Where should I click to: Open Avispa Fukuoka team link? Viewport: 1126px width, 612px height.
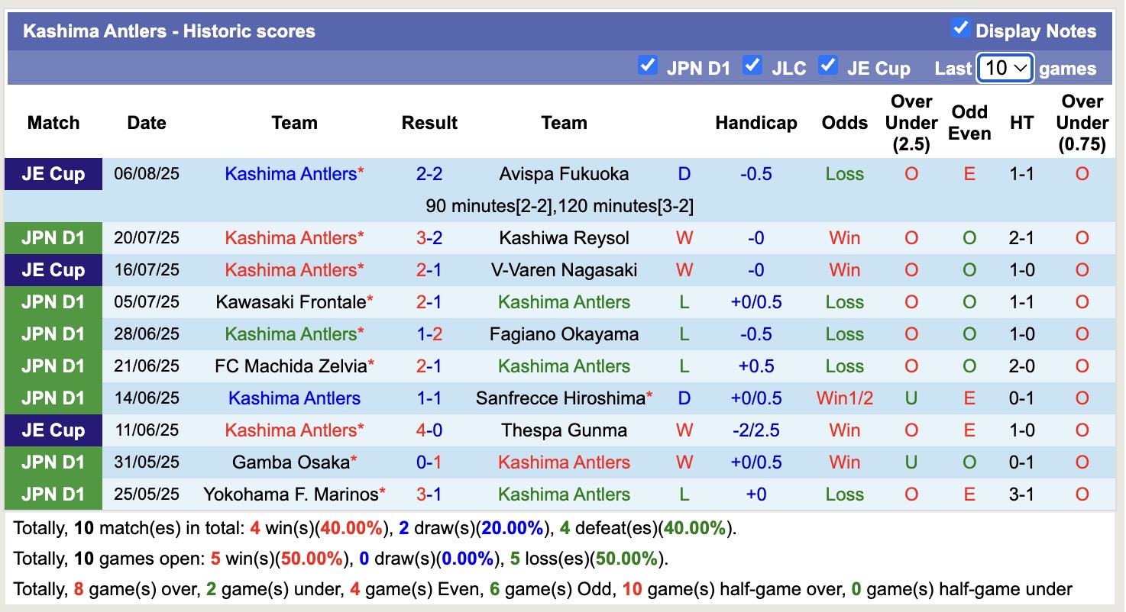point(564,174)
